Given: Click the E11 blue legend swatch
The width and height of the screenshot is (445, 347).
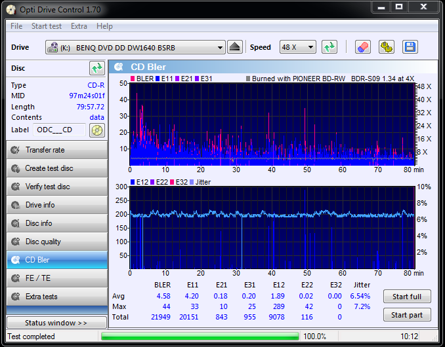Looking at the screenshot, I should (x=158, y=79).
